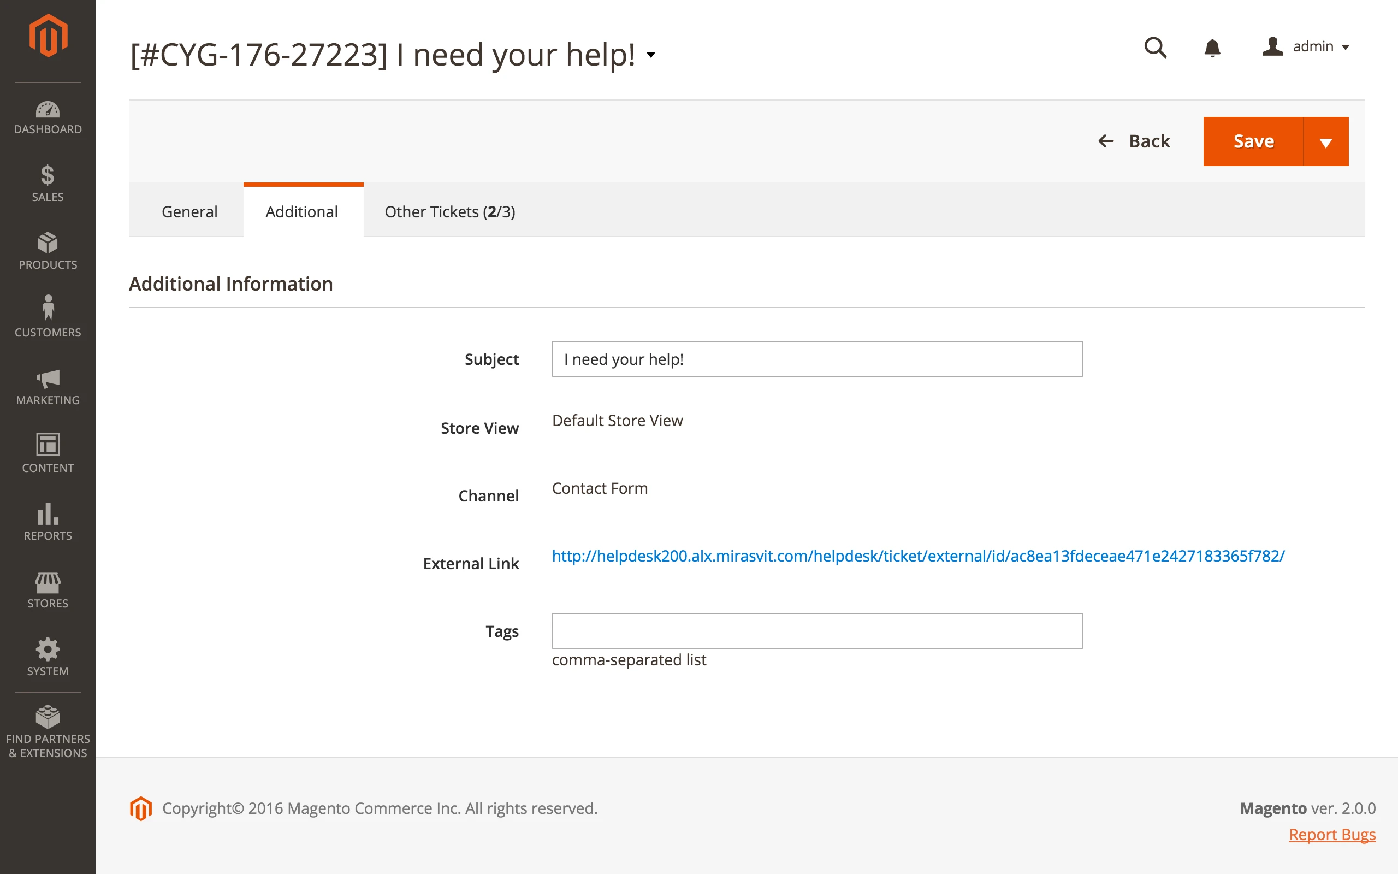This screenshot has height=874, width=1398.
Task: Open the helpdesk external ticket link
Action: tap(918, 556)
